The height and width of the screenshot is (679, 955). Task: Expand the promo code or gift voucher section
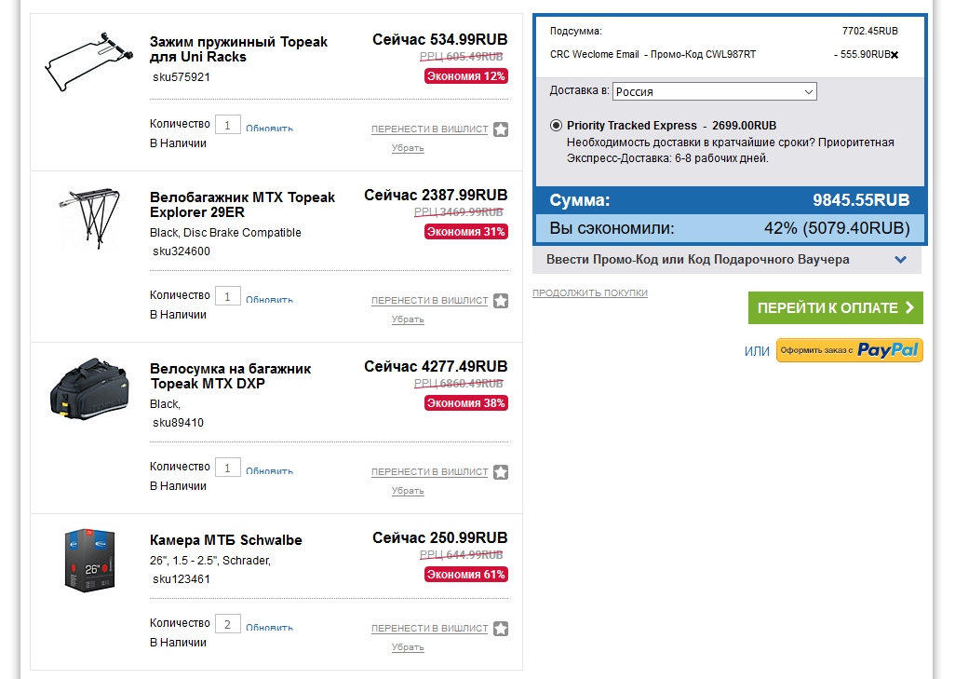pos(727,260)
